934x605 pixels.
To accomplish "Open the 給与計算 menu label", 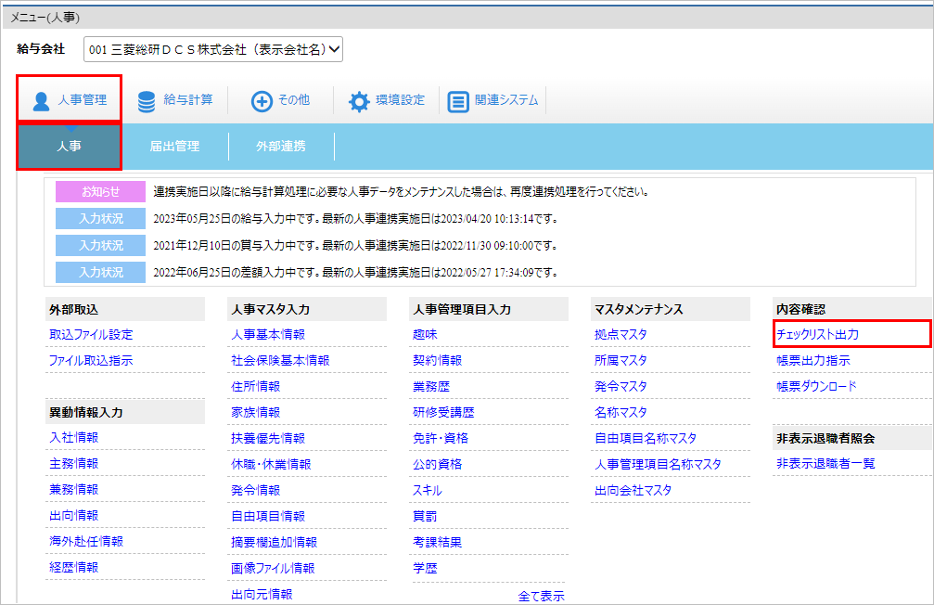I will coord(188,99).
